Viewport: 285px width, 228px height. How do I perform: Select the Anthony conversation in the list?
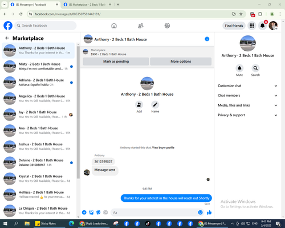[38, 50]
